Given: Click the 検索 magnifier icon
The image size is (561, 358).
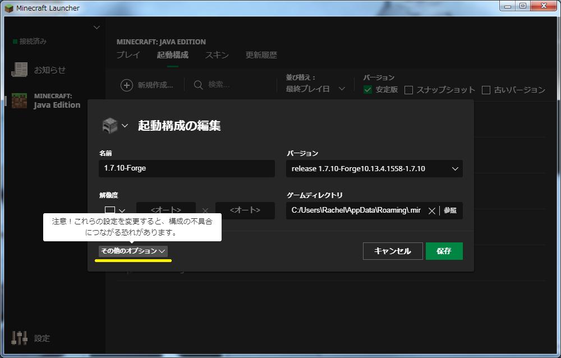Looking at the screenshot, I should (198, 85).
